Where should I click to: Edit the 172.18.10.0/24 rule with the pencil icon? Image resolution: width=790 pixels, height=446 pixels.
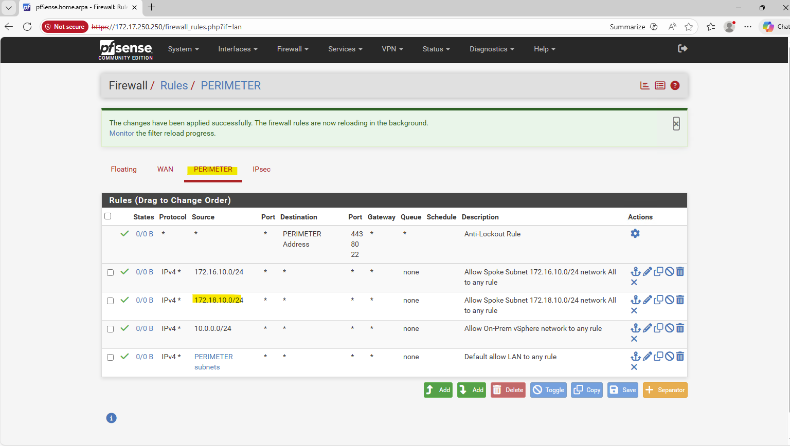[648, 300]
